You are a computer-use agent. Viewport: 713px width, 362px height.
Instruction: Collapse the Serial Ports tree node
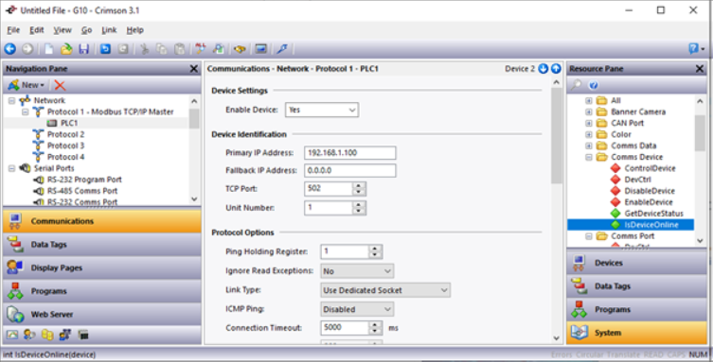pyautogui.click(x=11, y=168)
